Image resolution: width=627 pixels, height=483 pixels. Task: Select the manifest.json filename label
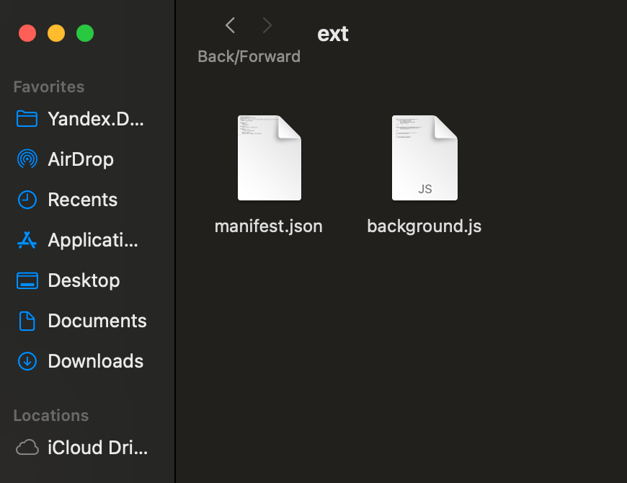coord(268,226)
